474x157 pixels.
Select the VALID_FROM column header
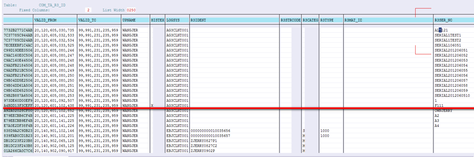tap(55, 19)
